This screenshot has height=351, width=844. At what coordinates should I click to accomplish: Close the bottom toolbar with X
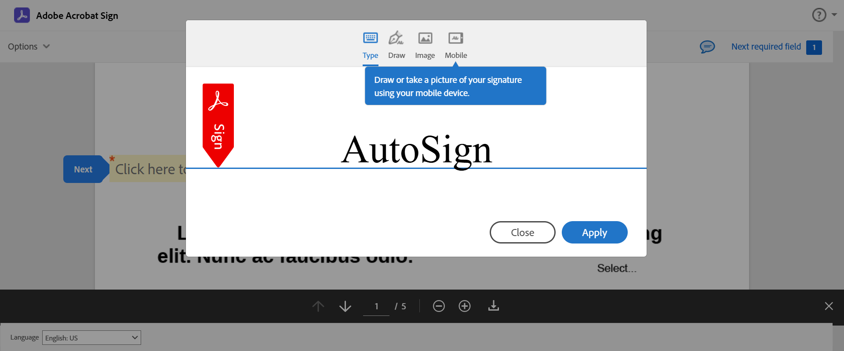(829, 306)
